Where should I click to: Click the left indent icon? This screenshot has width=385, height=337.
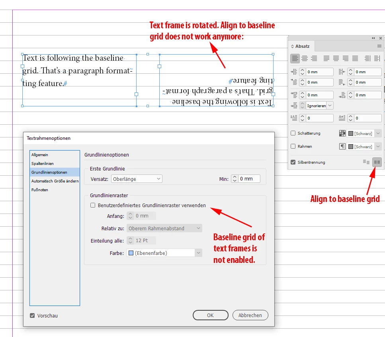pos(294,72)
